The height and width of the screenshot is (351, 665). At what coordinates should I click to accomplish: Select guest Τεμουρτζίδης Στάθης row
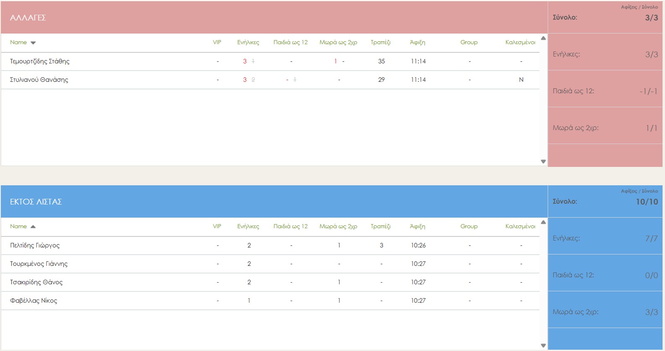(x=40, y=61)
